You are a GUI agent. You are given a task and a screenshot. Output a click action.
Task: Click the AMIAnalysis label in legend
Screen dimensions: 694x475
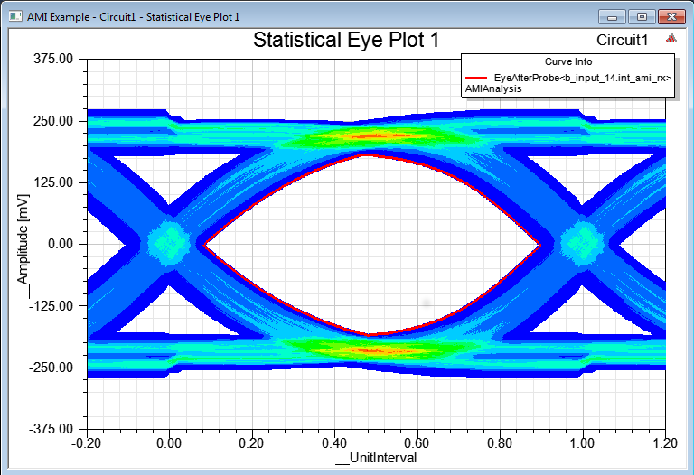[x=493, y=88]
